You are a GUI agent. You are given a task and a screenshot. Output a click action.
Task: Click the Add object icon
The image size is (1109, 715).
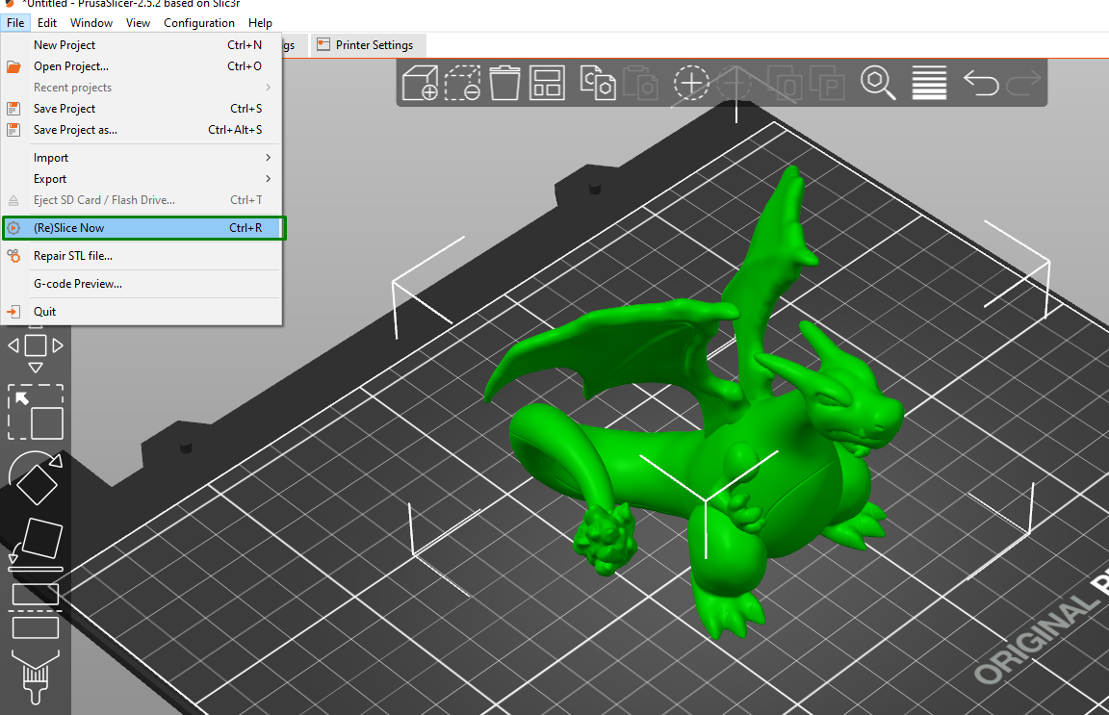(x=421, y=84)
